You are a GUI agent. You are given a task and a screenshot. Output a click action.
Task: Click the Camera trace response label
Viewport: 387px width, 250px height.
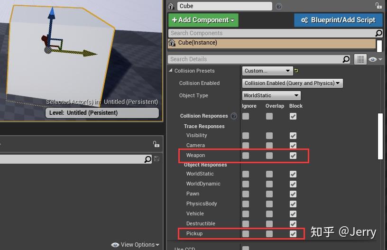(x=195, y=145)
